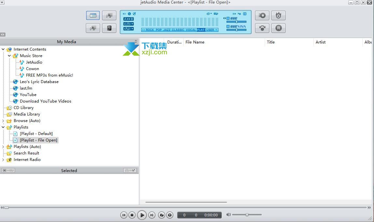This screenshot has width=374, height=222.
Task: Click the Selected panel left view button
Action: (8, 170)
